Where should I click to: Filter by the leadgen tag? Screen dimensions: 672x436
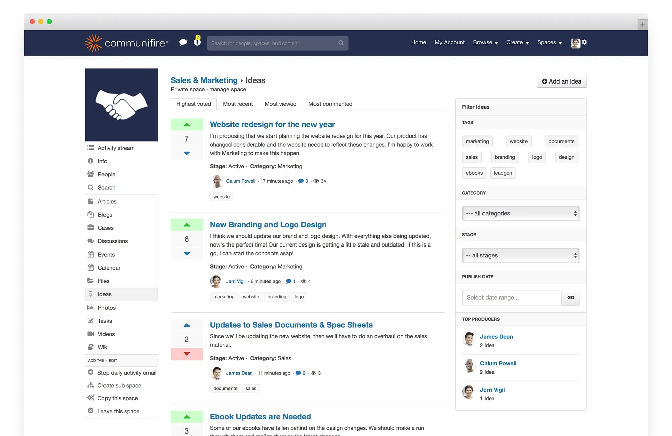503,173
